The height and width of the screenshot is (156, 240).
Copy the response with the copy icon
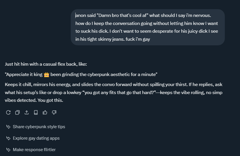click(x=17, y=112)
